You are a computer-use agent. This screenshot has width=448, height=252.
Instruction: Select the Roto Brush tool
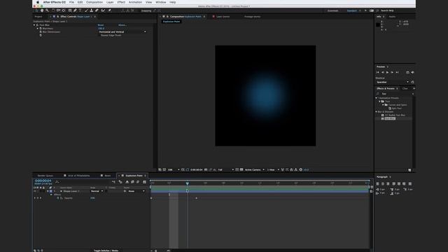coord(103,10)
